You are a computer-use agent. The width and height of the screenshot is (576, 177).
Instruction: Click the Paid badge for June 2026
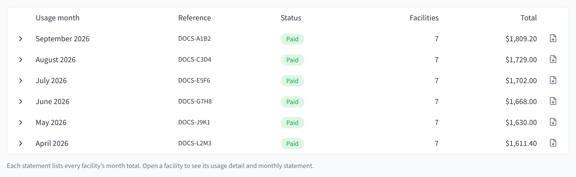click(x=292, y=102)
